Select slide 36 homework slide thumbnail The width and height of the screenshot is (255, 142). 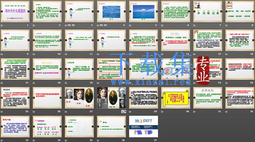(111, 127)
